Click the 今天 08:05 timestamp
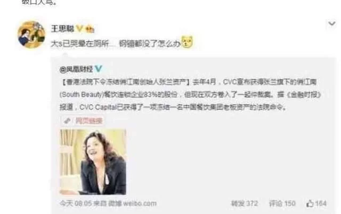Viewport: 341px width, 214px height. pyautogui.click(x=76, y=203)
